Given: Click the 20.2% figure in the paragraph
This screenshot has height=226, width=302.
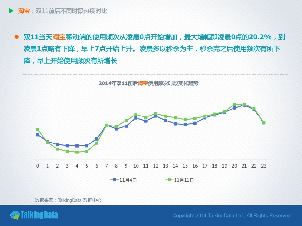Looking at the screenshot, I should pyautogui.click(x=260, y=37).
